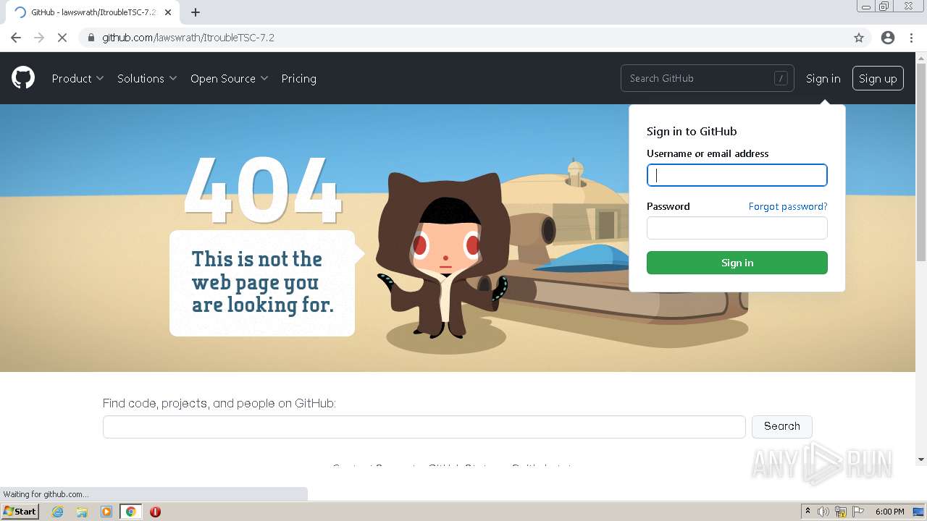Click the Find code search box
Viewport: 927px width, 521px height.
coord(424,426)
